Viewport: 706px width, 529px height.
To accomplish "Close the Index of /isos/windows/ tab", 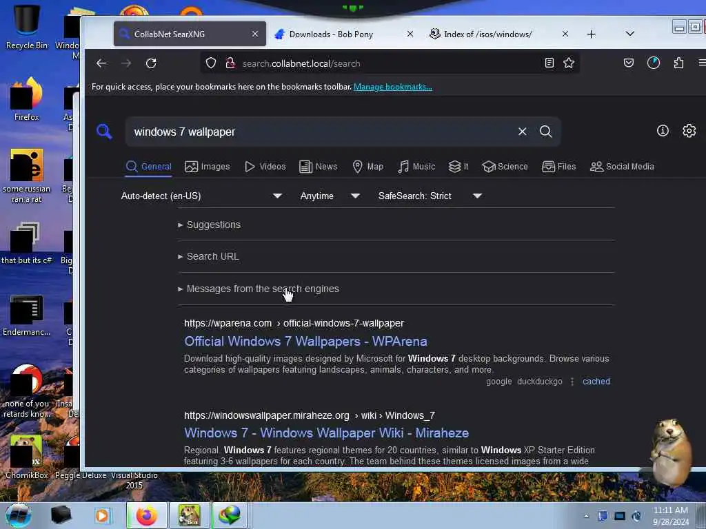I will (565, 34).
